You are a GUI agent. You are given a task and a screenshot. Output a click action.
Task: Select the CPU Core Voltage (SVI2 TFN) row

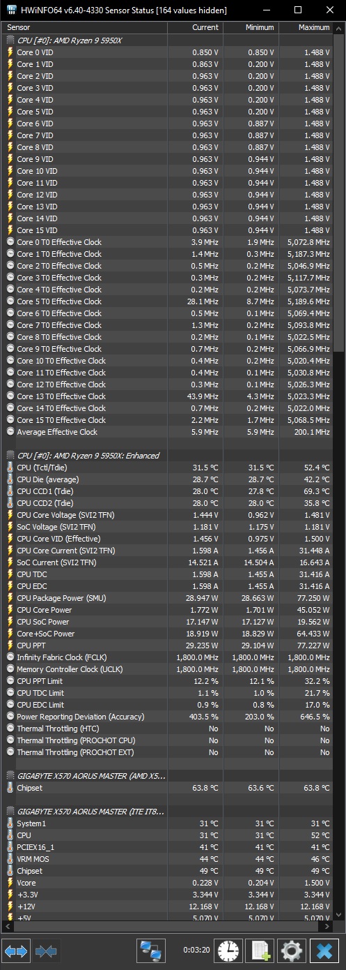click(x=168, y=515)
